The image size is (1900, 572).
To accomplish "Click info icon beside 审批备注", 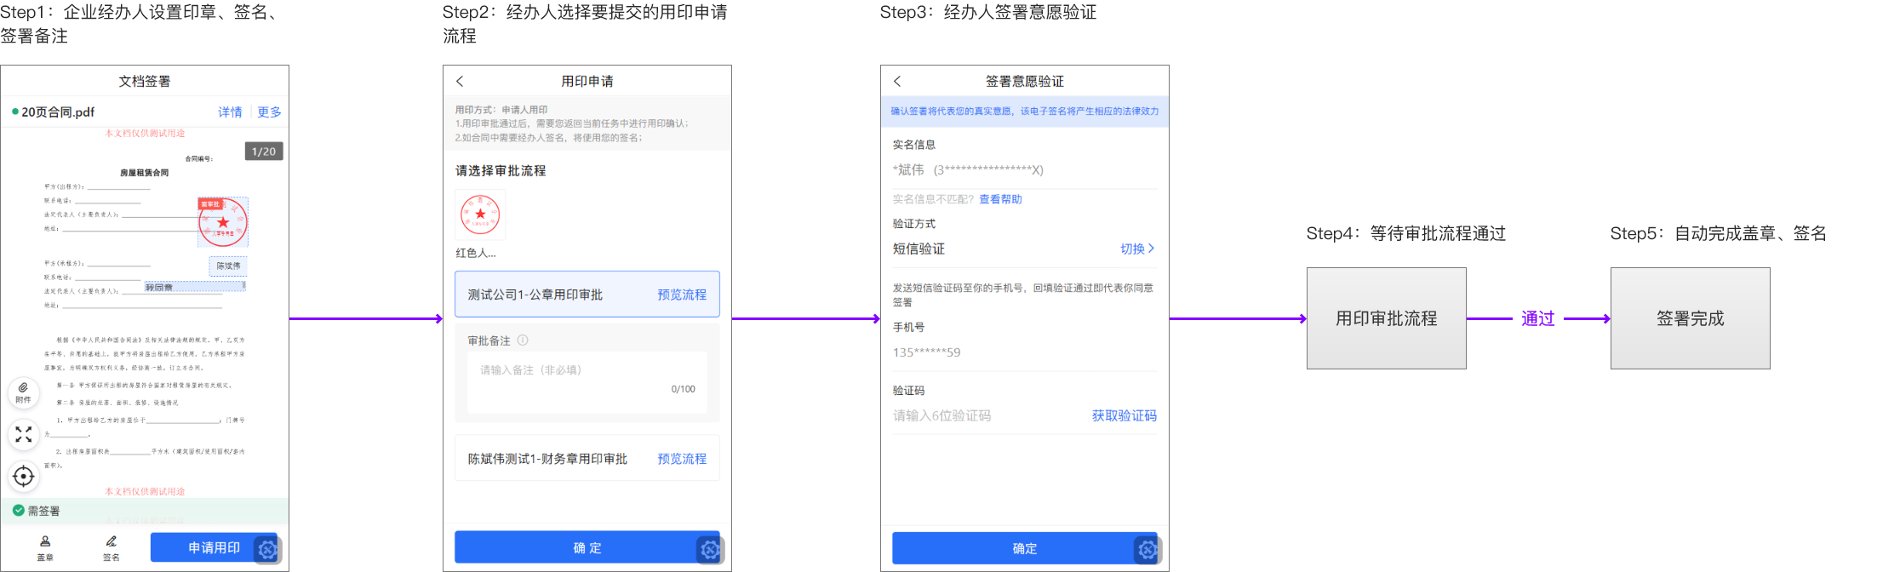I will click(523, 340).
